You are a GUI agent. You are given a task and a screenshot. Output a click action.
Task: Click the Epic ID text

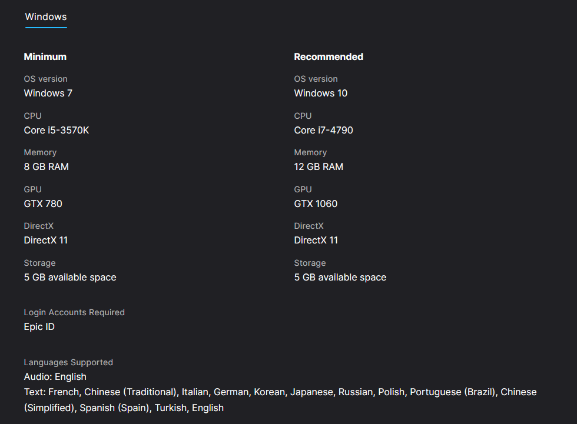tap(39, 326)
